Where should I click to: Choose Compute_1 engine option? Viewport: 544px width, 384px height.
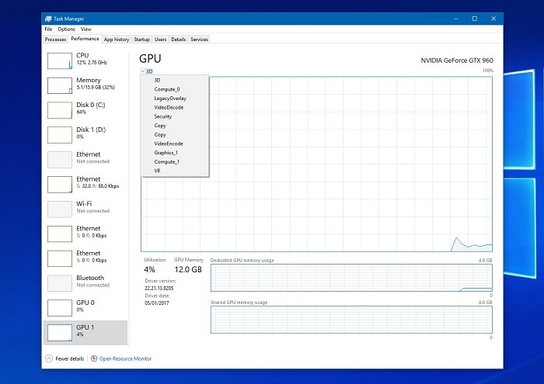pyautogui.click(x=175, y=161)
